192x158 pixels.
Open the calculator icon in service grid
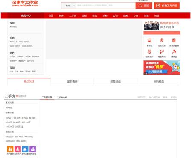174,40
